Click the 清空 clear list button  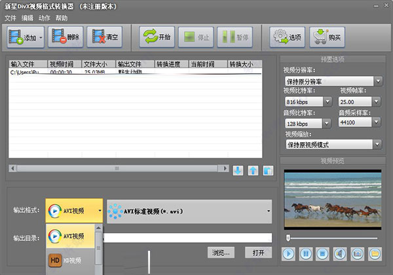pos(105,37)
